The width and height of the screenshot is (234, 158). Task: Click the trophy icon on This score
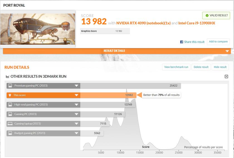click(10, 95)
